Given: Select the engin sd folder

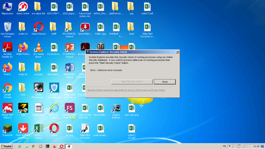Looking at the screenshot, I should (x=23, y=69).
